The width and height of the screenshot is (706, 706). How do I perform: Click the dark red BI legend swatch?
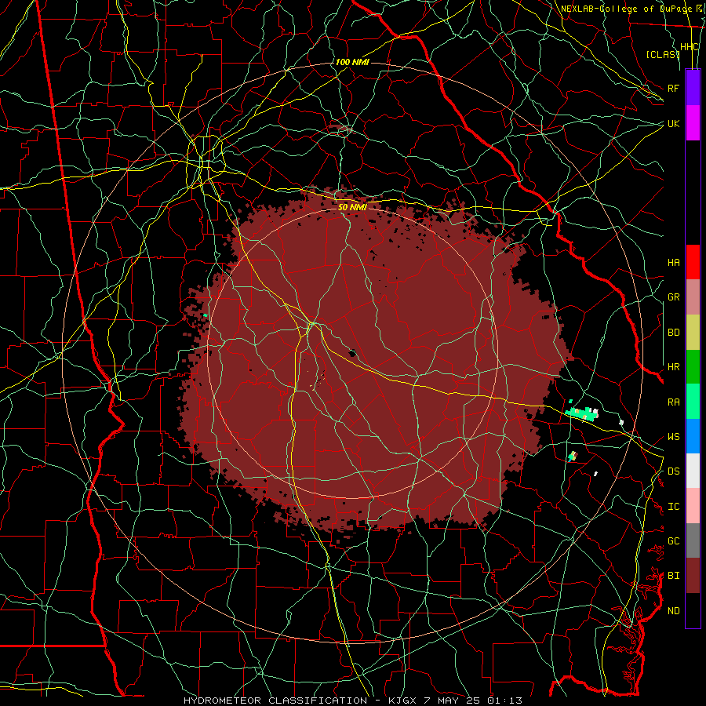693,576
